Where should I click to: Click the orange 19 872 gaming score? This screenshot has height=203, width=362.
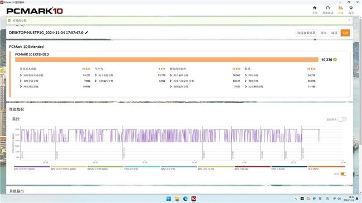pyautogui.click(x=311, y=69)
